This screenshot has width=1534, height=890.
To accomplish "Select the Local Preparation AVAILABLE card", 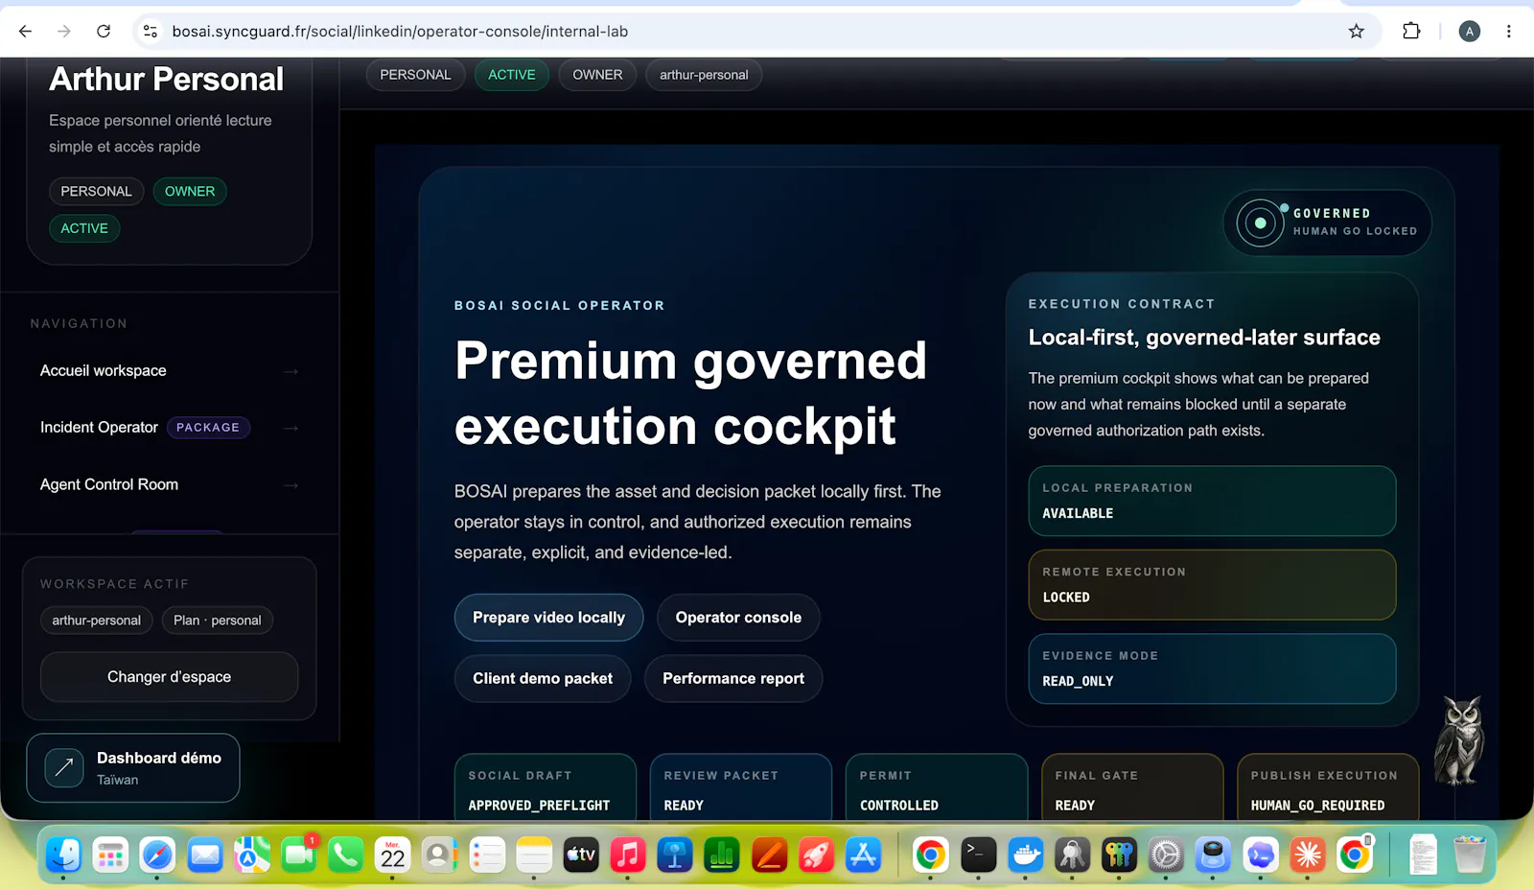I will (x=1212, y=501).
